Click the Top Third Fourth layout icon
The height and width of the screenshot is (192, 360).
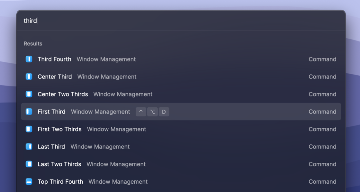tap(29, 182)
